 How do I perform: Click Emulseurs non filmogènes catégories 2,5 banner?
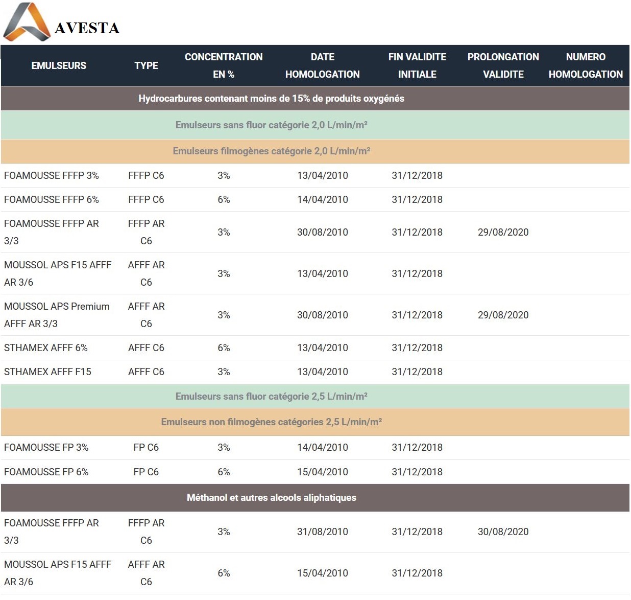(271, 422)
